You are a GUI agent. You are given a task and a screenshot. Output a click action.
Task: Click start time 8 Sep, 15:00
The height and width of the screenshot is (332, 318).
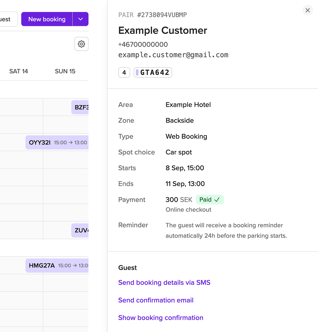pos(185,168)
